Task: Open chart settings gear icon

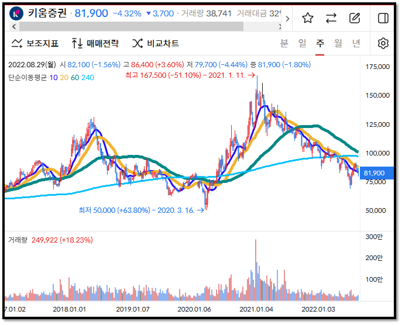Action: (x=383, y=43)
